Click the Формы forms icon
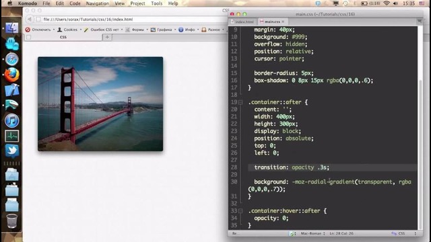 click(127, 30)
